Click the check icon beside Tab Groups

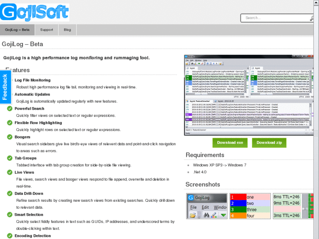coord(10,158)
